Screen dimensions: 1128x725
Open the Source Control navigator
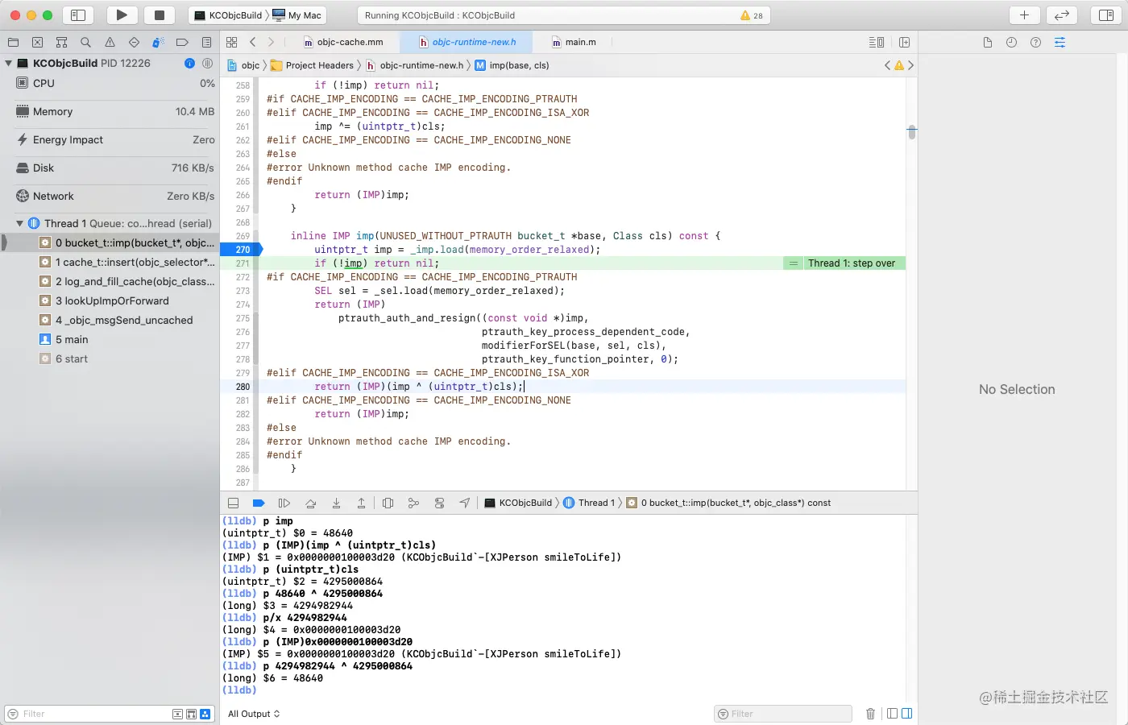37,42
